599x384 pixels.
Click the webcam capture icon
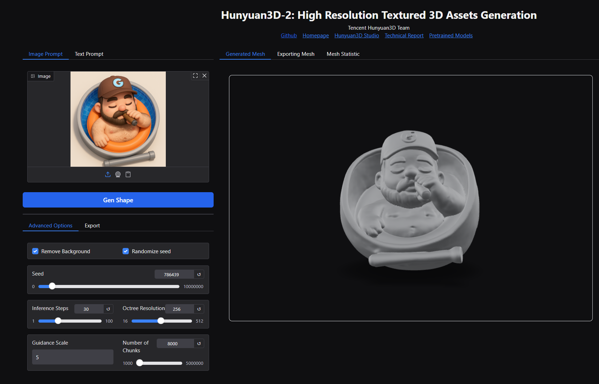pyautogui.click(x=118, y=174)
